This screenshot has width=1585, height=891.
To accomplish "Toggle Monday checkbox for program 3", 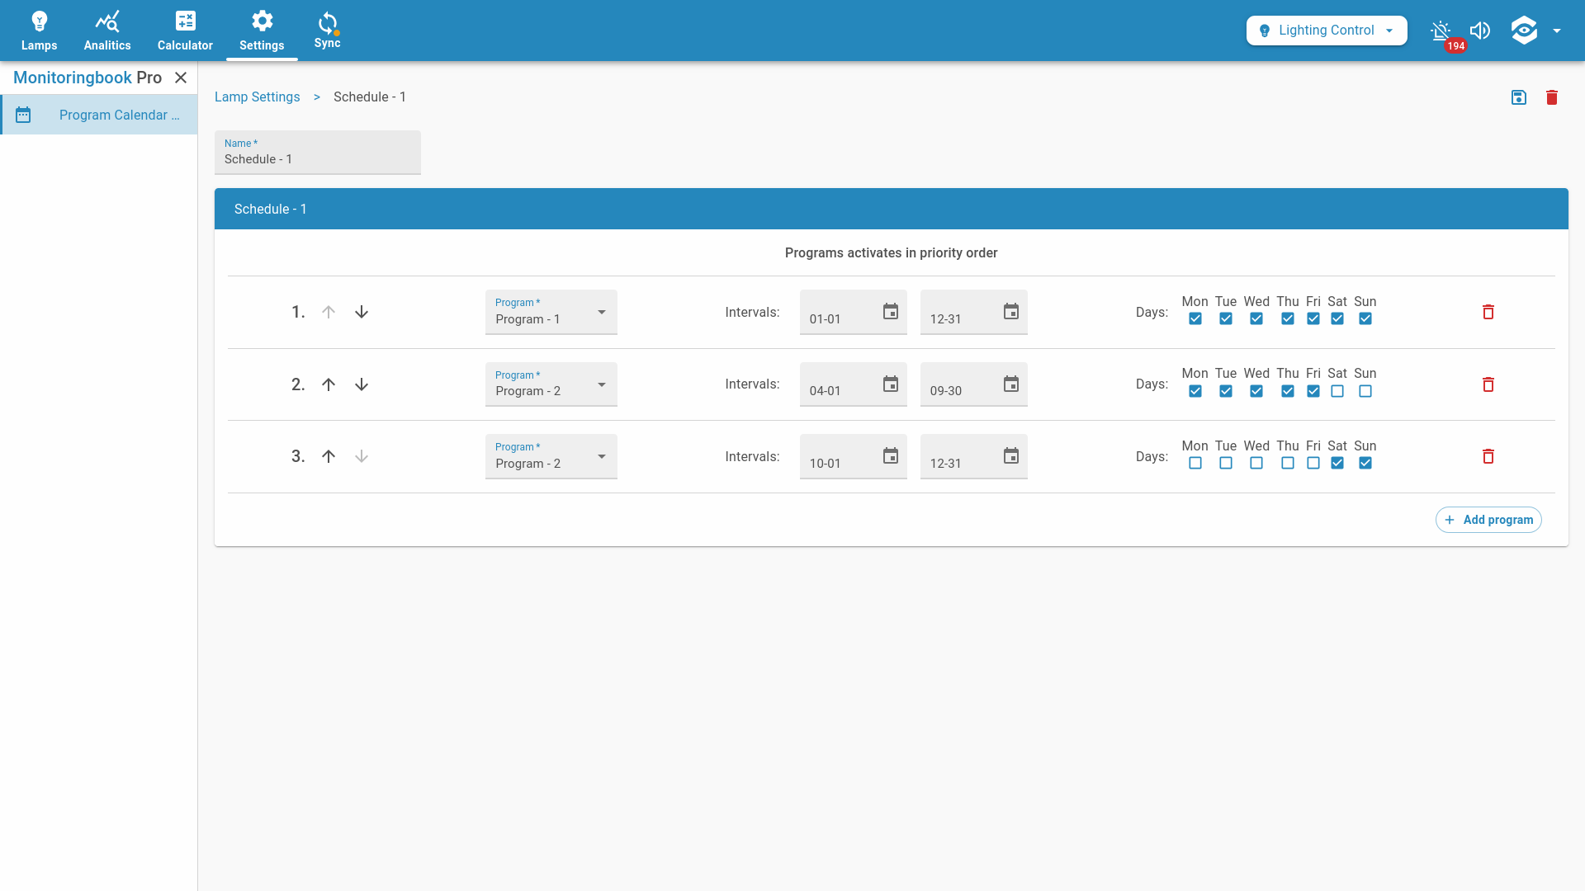I will tap(1195, 464).
